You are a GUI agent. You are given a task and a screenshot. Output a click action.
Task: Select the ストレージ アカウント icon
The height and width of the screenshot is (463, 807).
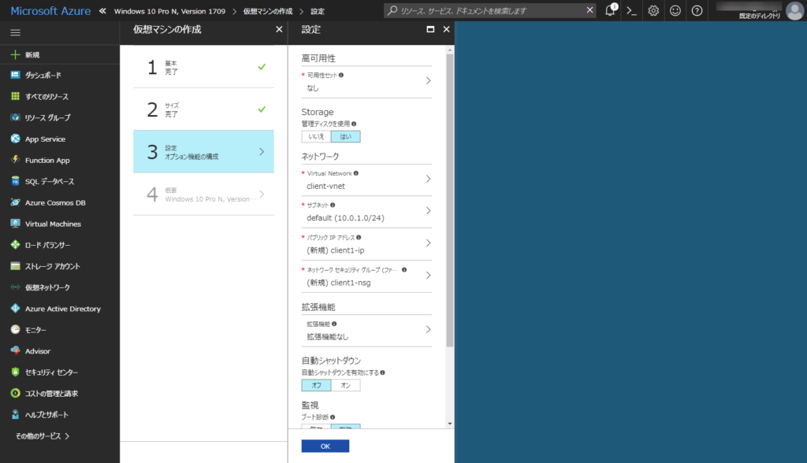16,266
